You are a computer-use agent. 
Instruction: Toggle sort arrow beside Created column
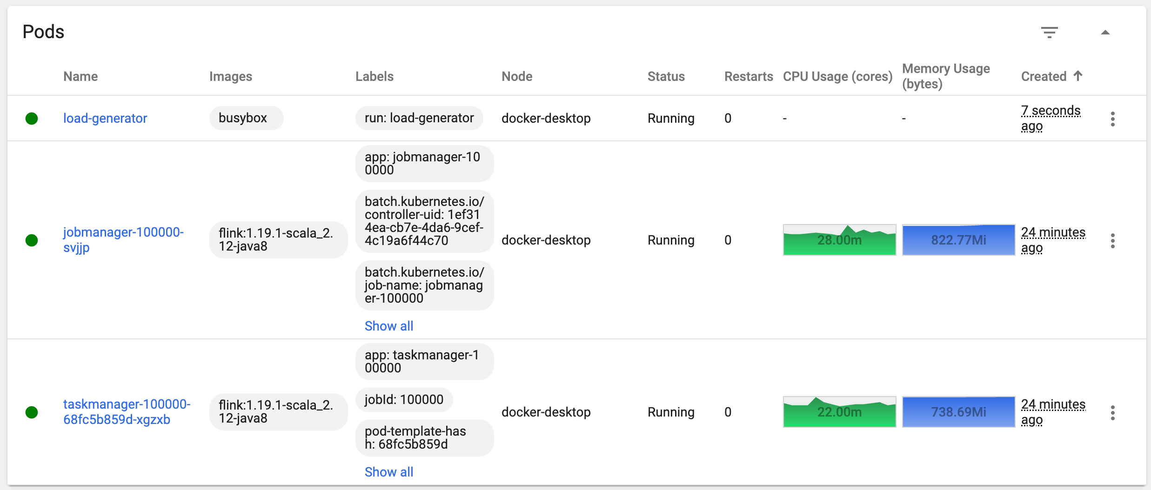(1078, 76)
